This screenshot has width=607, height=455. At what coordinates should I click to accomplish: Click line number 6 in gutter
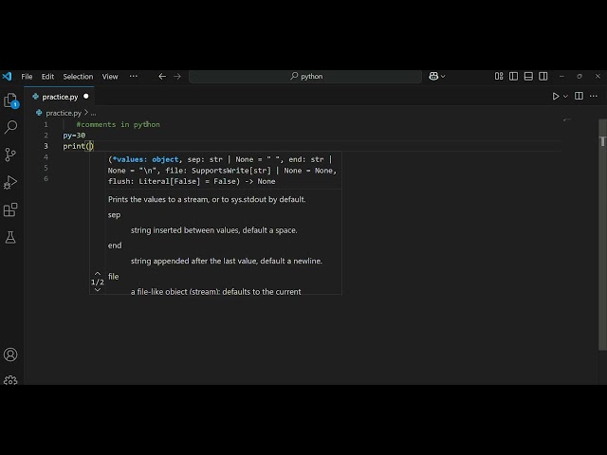46,179
